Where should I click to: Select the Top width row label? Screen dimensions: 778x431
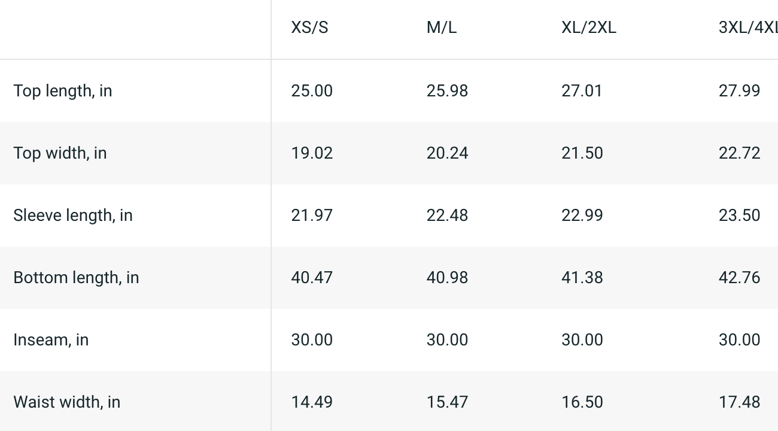[x=60, y=153]
